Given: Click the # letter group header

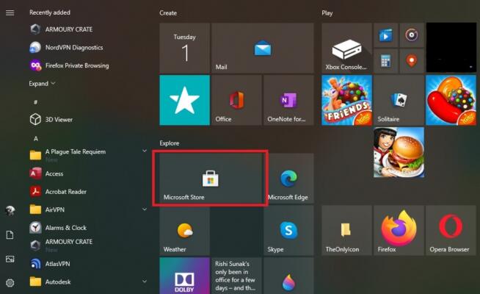Looking at the screenshot, I should pyautogui.click(x=35, y=101).
